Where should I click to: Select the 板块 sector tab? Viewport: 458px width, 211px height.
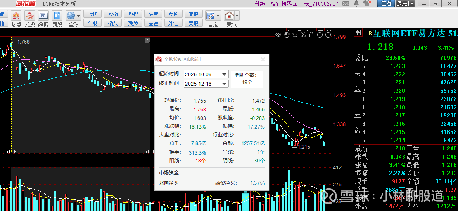92,14
